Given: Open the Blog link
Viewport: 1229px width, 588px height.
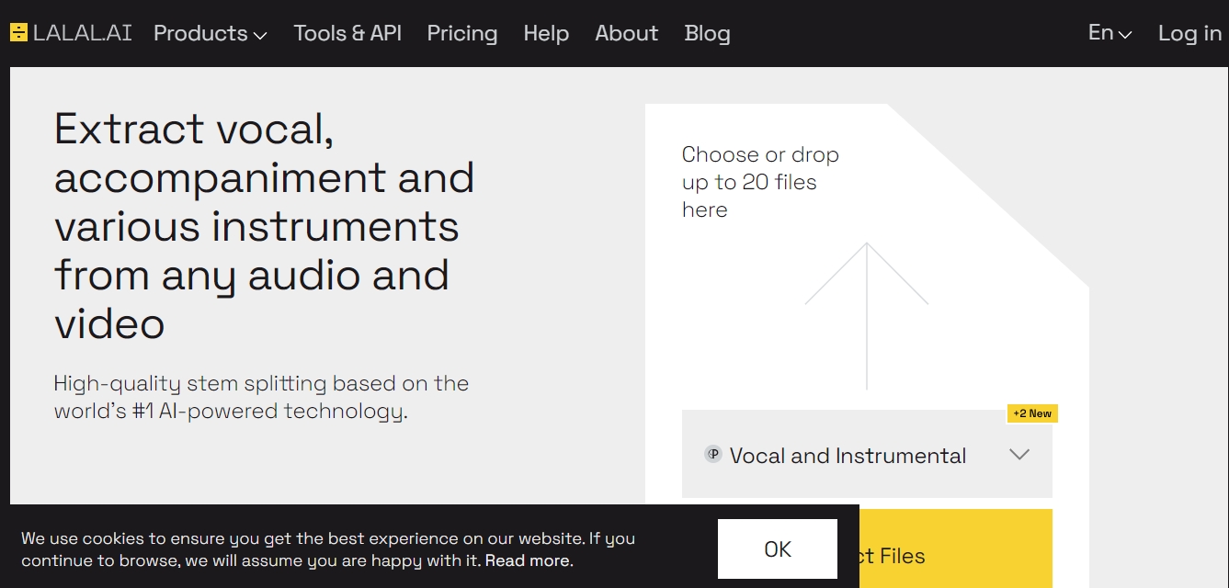Looking at the screenshot, I should coord(707,34).
